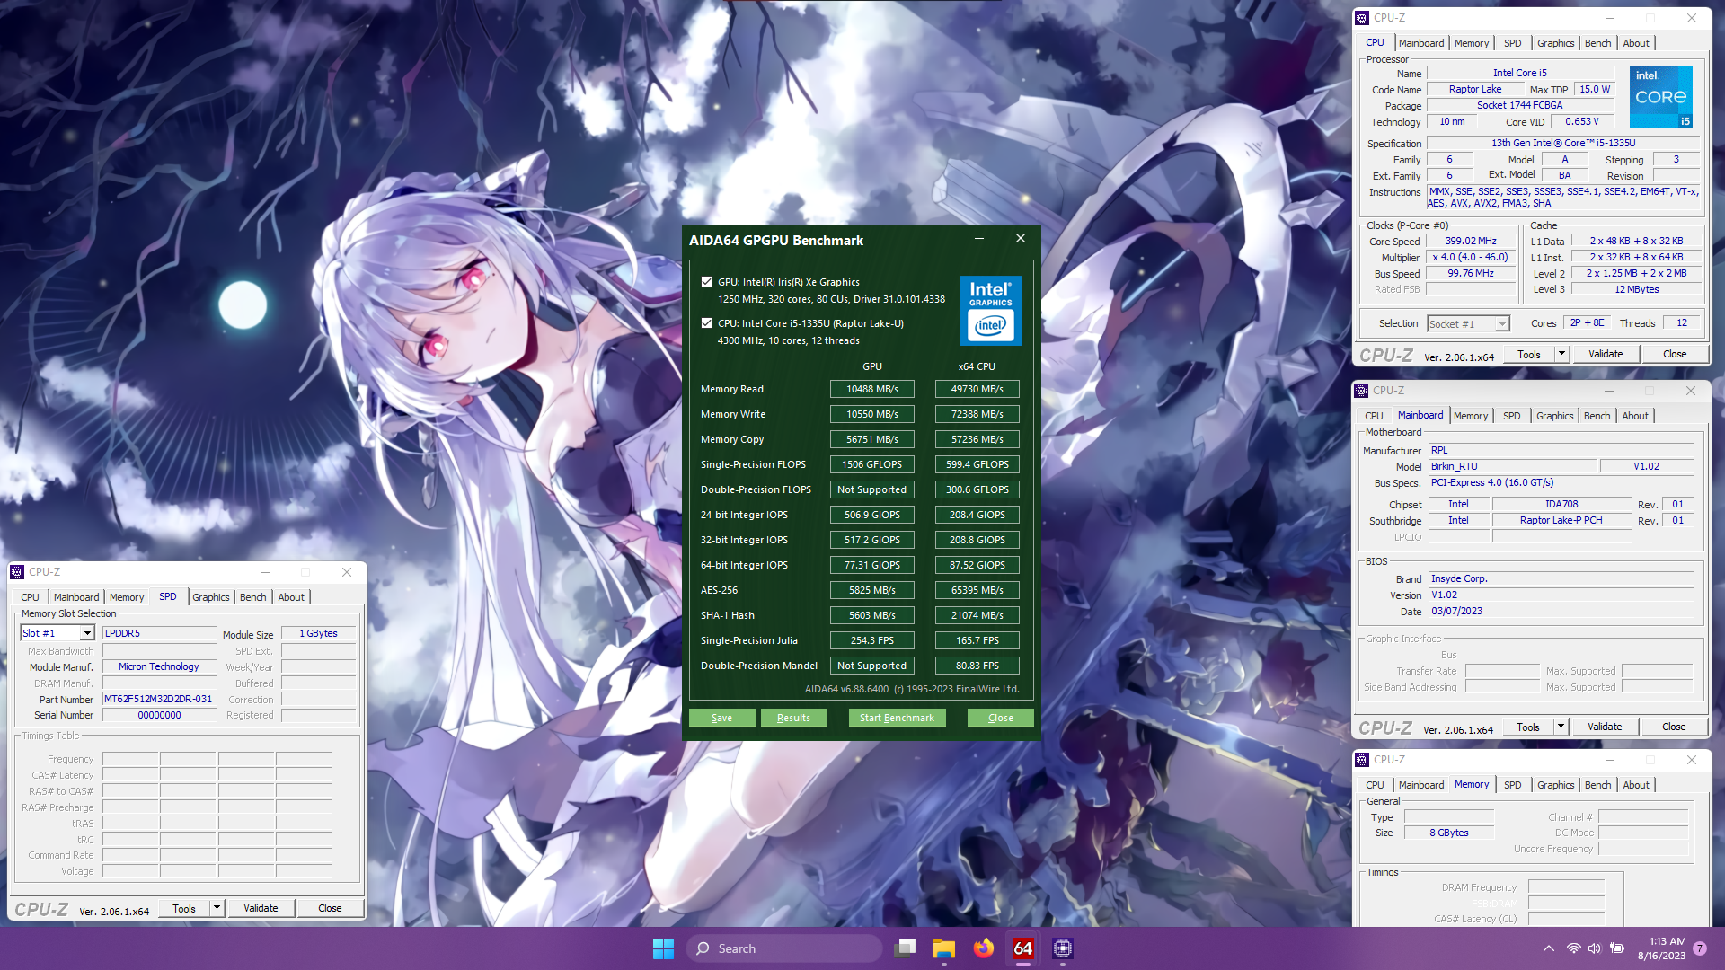Switch to Mainboard tab in top CPU-Z window
1725x970 pixels.
[x=1420, y=43]
